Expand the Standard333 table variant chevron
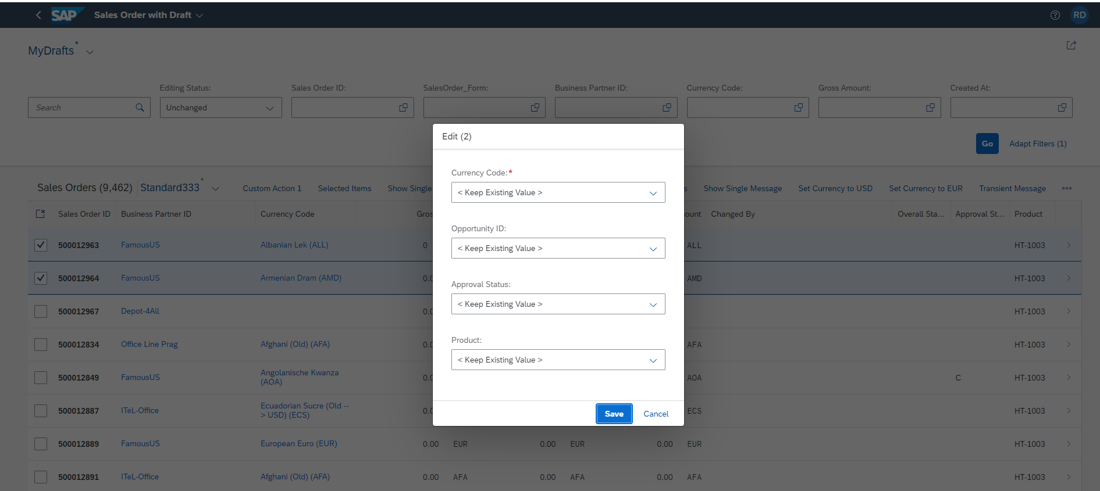Screen dimensions: 1100x491 (215, 189)
